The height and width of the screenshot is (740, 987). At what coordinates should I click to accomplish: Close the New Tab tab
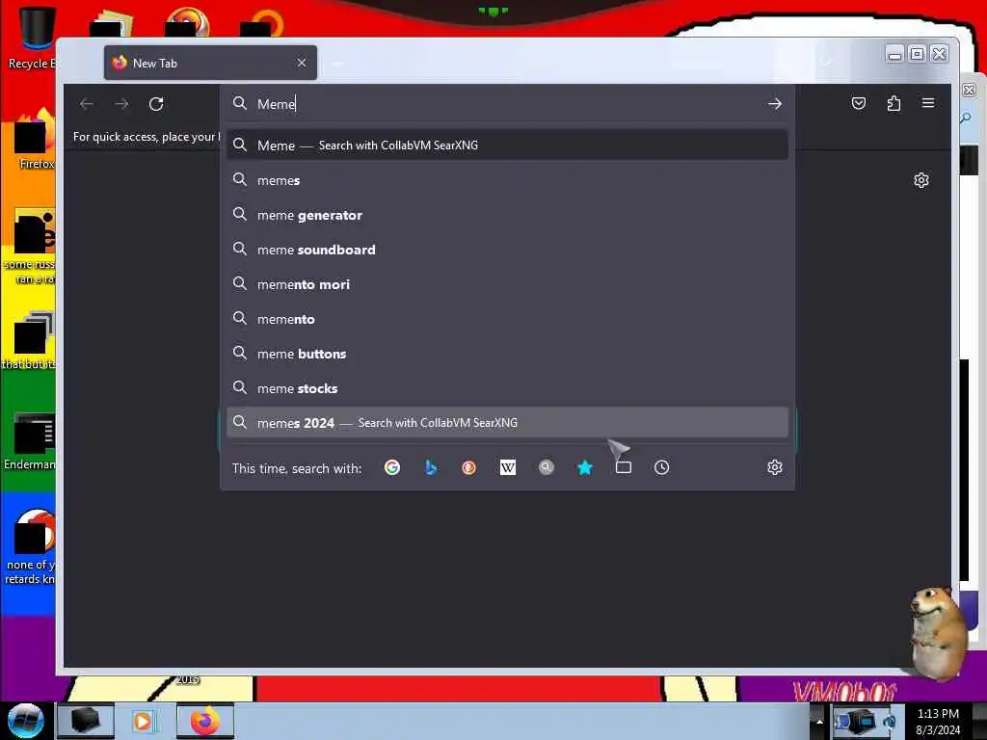click(x=302, y=63)
